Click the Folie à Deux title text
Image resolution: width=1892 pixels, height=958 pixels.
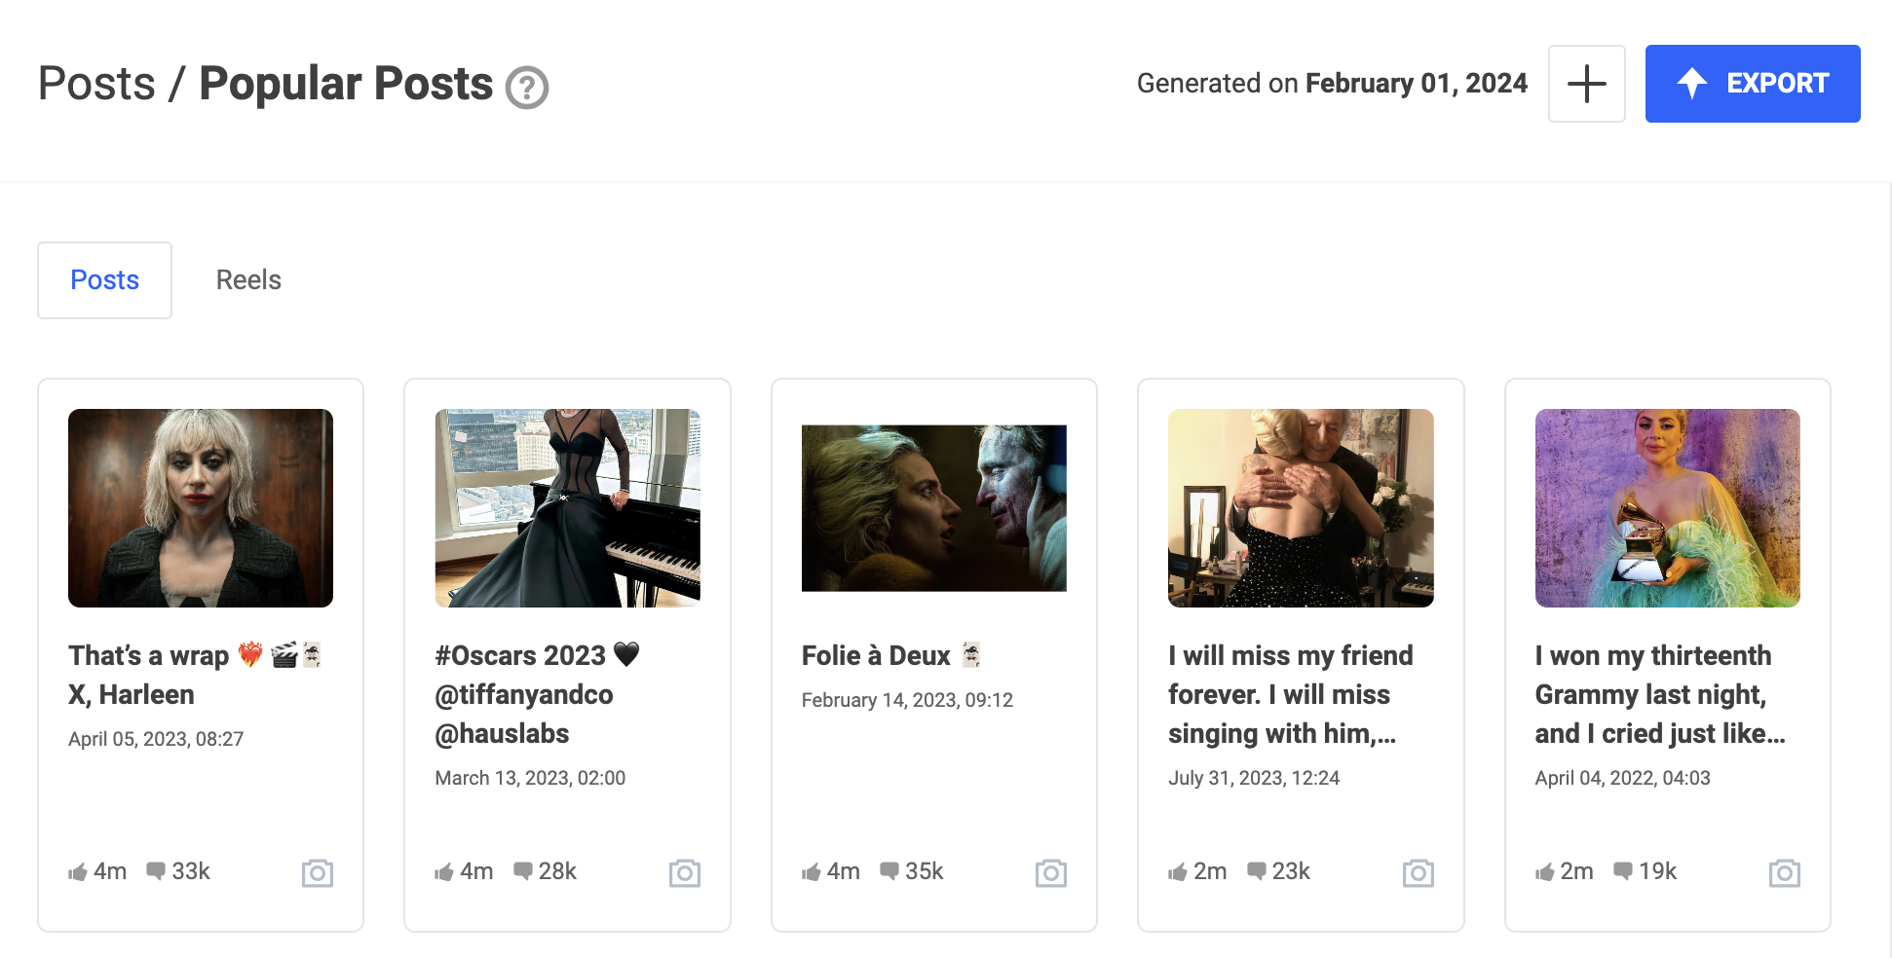tap(891, 655)
